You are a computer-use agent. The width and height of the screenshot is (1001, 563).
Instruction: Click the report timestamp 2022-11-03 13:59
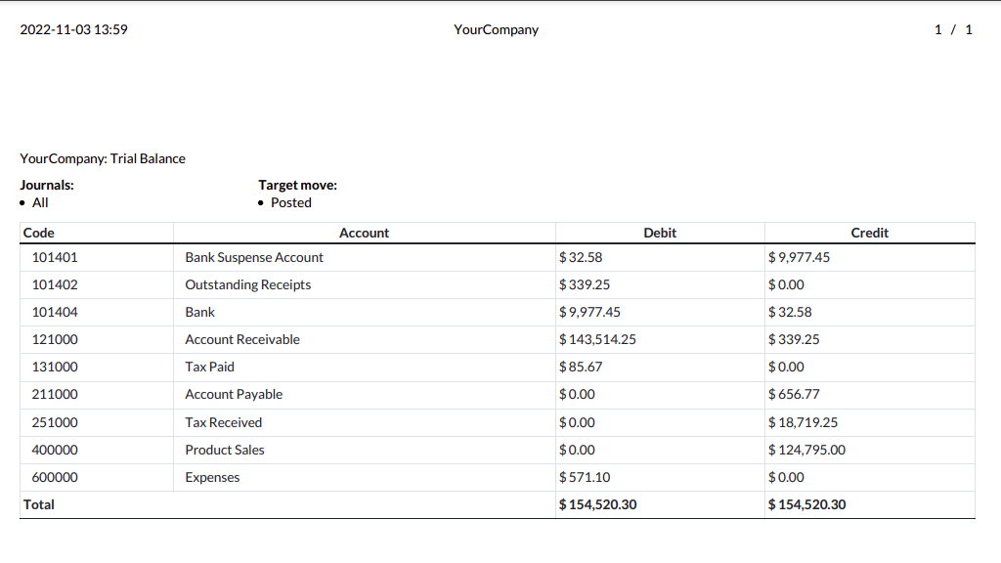click(x=73, y=29)
